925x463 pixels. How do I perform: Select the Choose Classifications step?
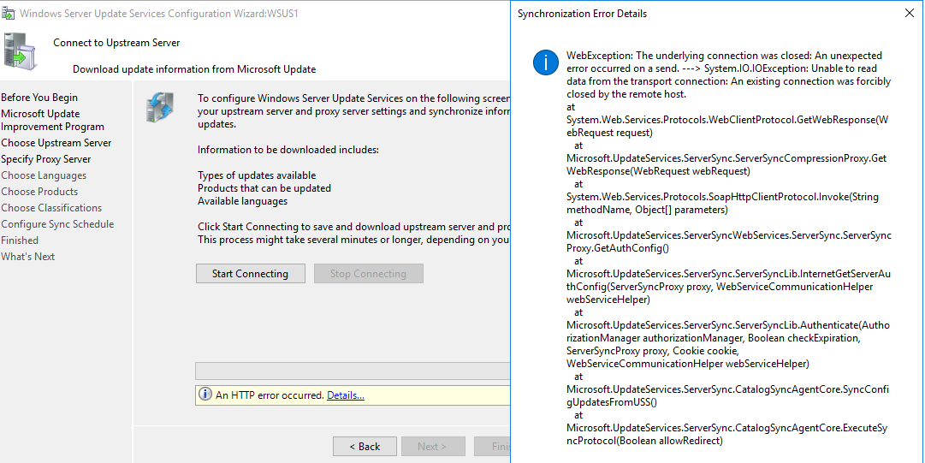51,208
